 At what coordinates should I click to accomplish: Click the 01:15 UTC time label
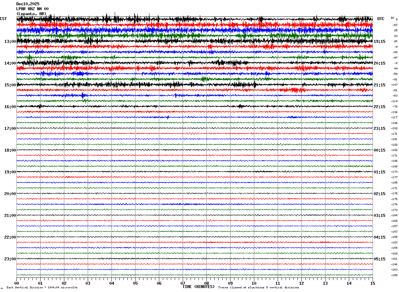click(380, 172)
